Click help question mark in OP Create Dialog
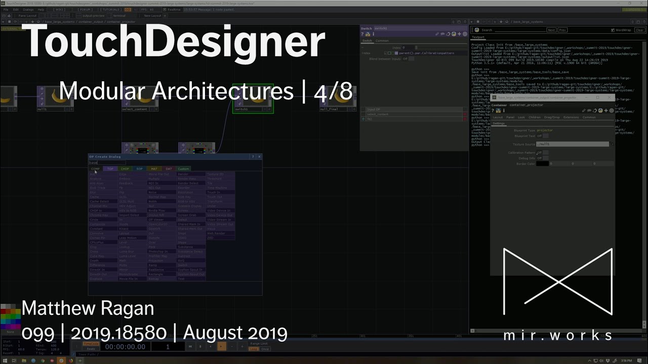Screen dimensions: 648x364 [x=253, y=157]
